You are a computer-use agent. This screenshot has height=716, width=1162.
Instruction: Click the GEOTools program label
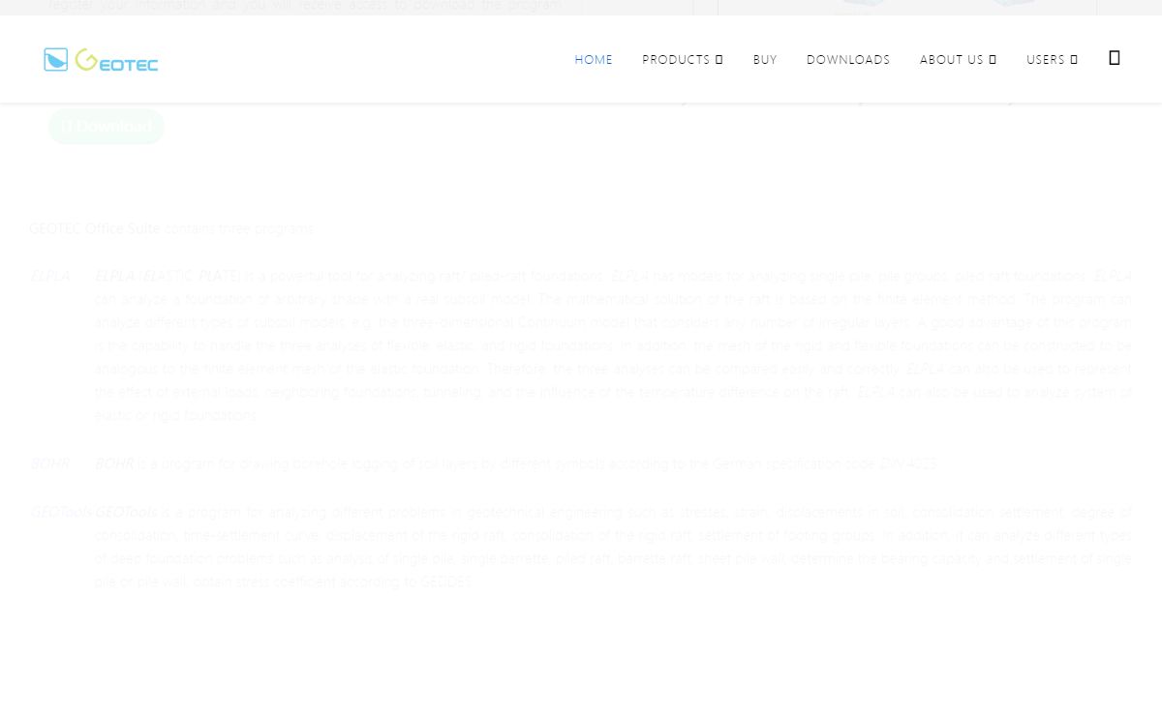pos(61,513)
